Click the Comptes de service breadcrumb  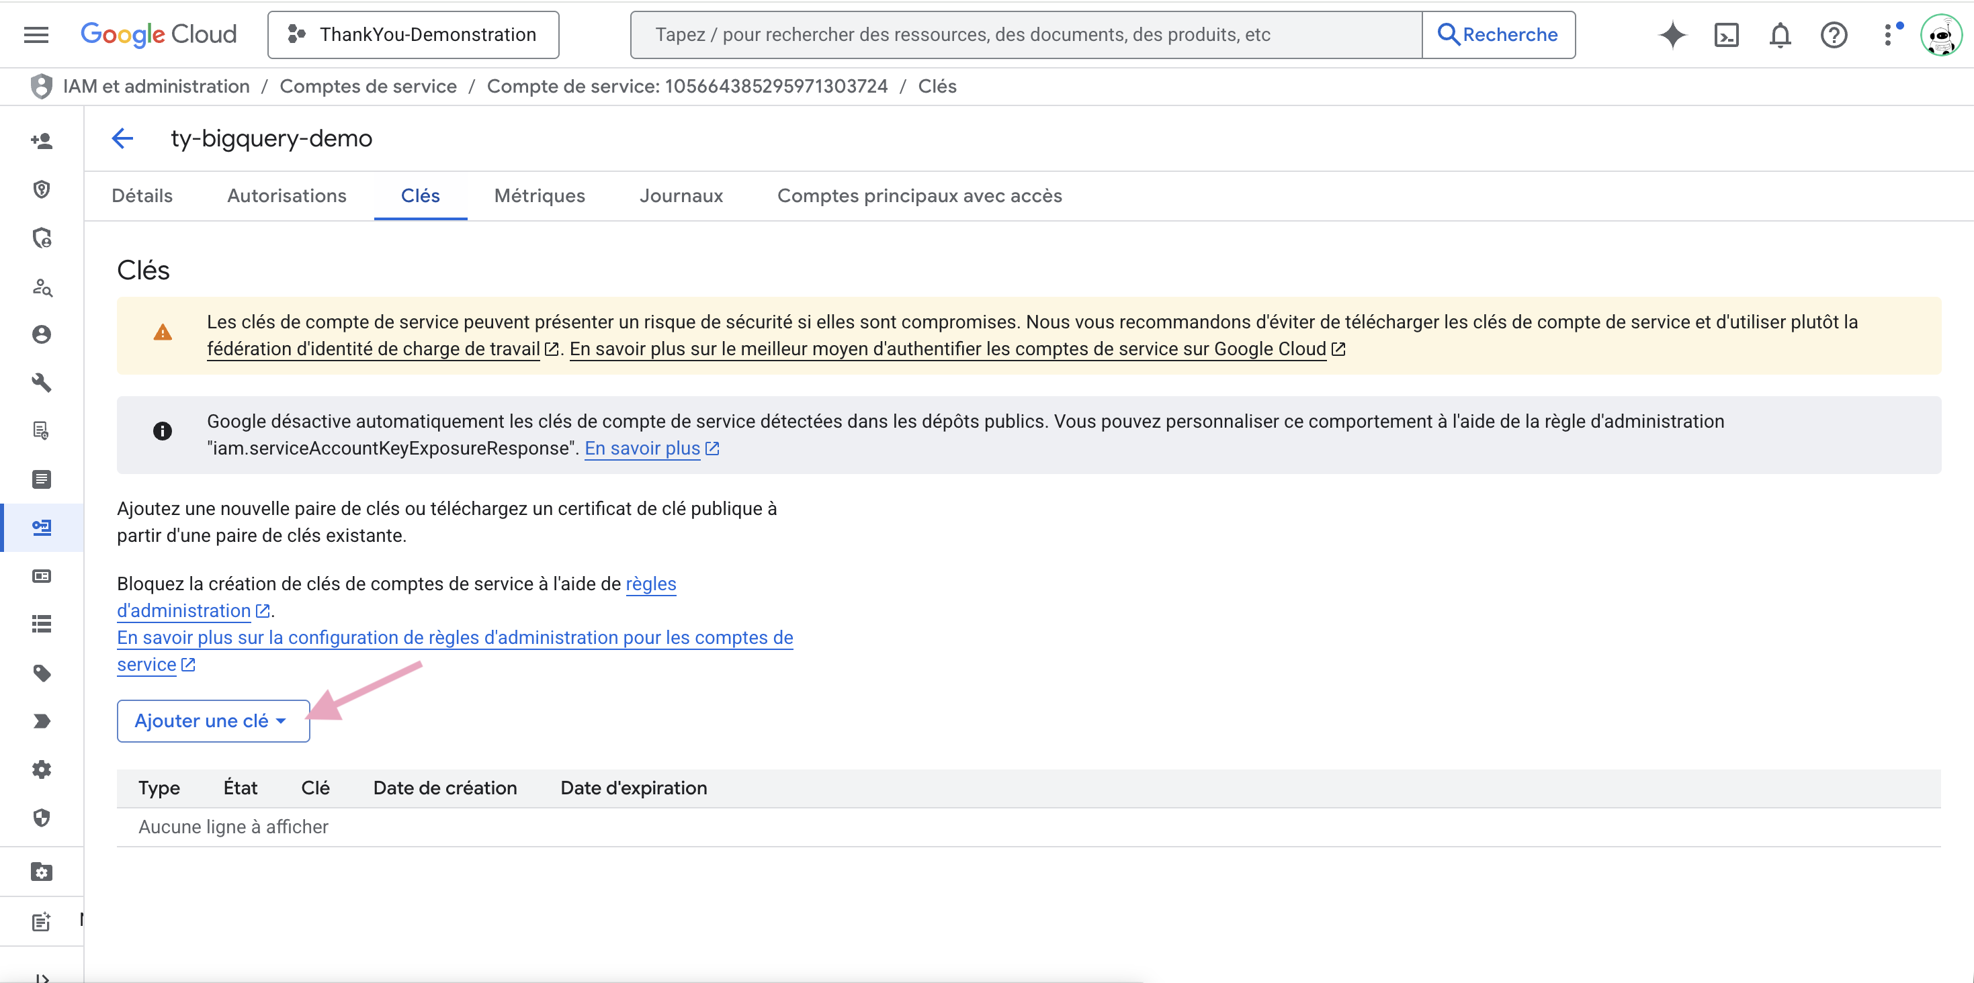click(x=368, y=87)
